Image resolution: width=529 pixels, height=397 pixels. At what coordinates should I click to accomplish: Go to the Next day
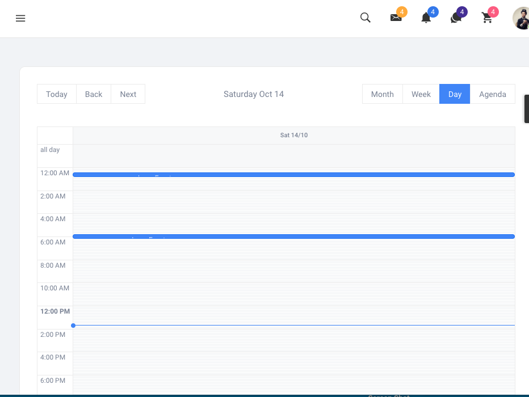tap(128, 94)
